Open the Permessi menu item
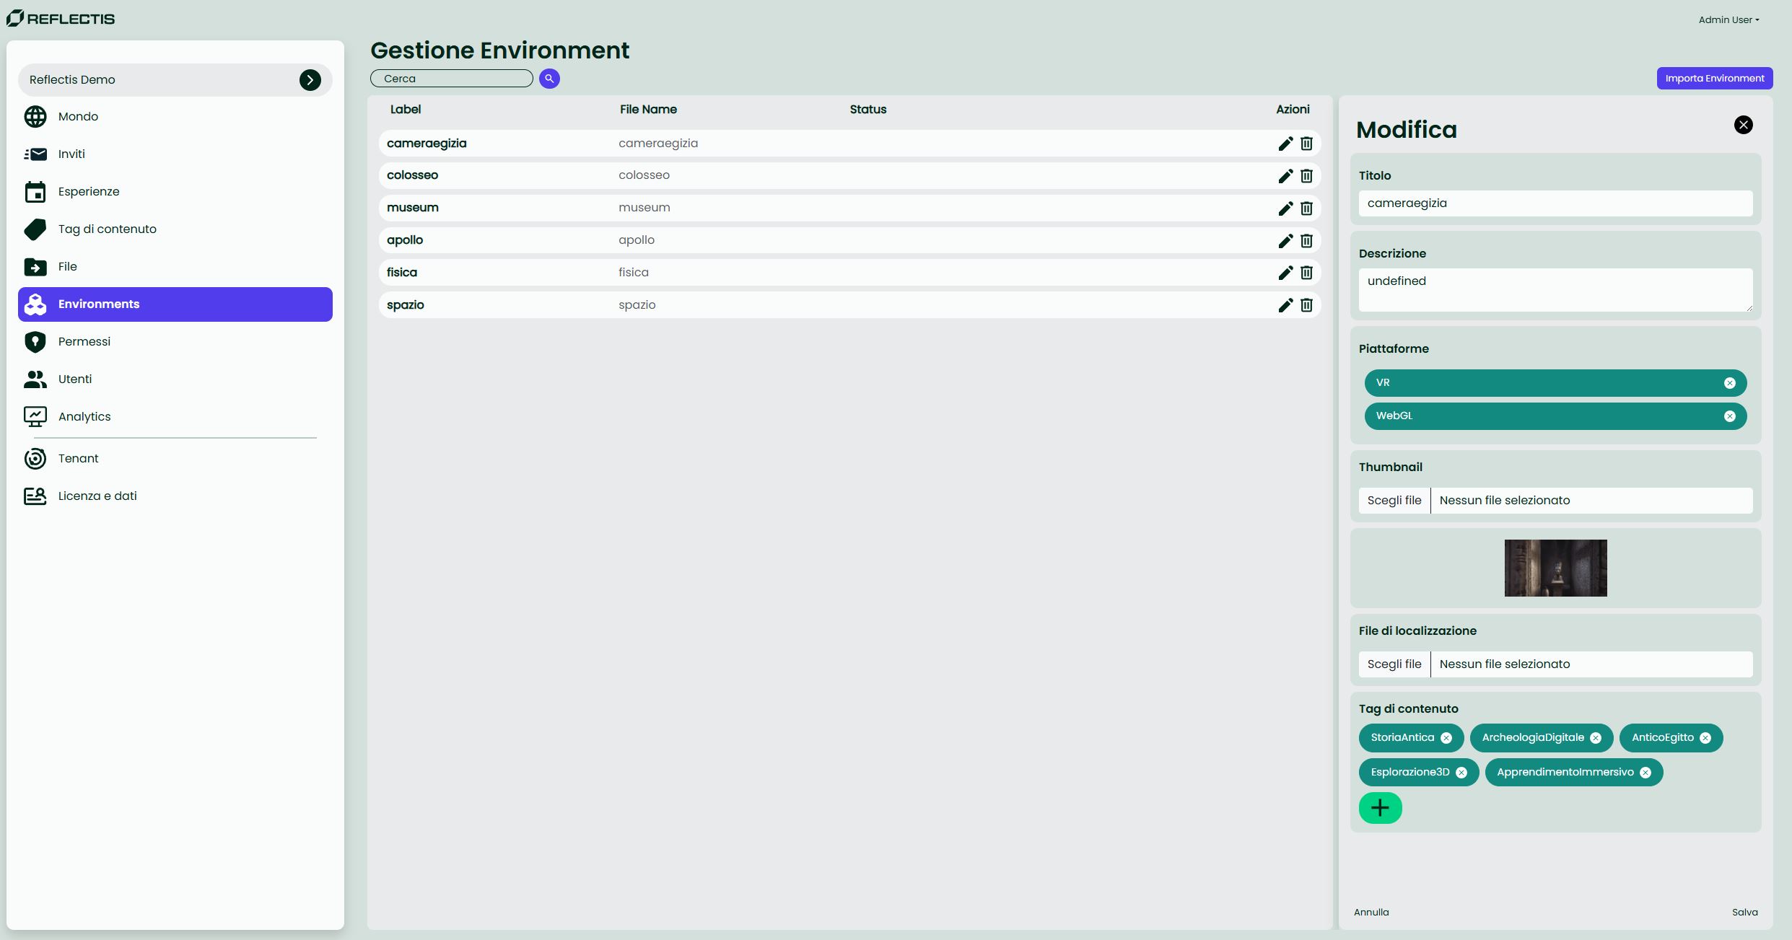 coord(84,341)
